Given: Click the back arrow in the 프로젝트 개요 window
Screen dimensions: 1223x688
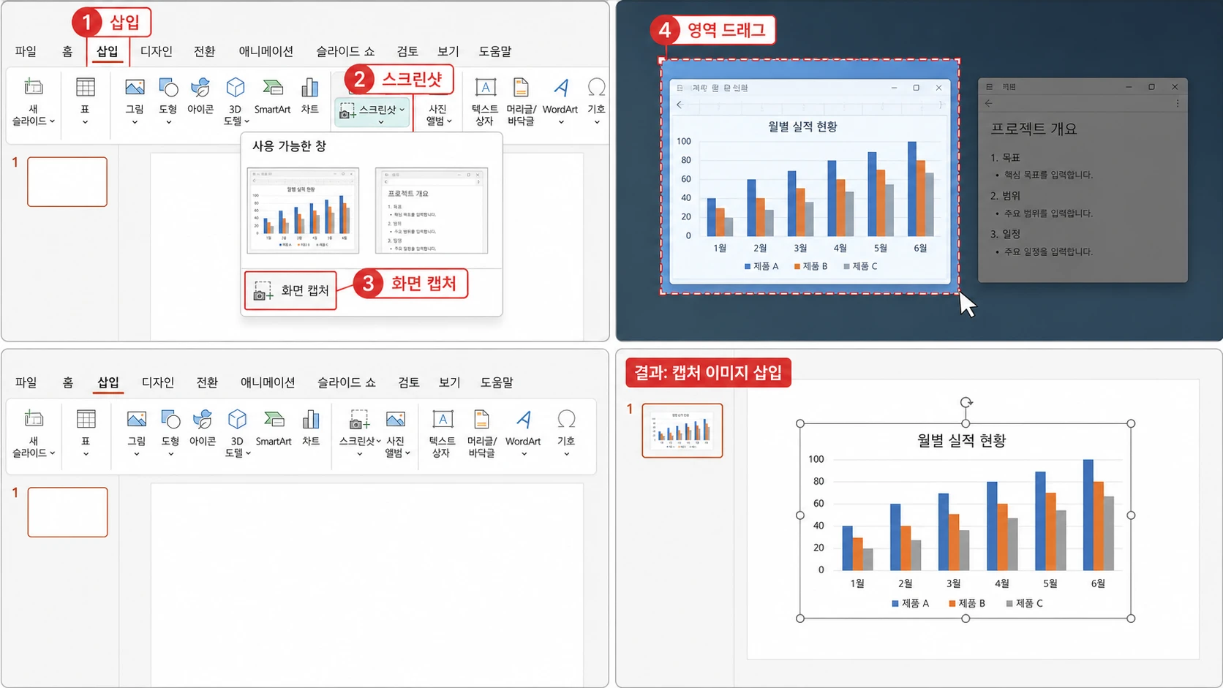Looking at the screenshot, I should [989, 104].
